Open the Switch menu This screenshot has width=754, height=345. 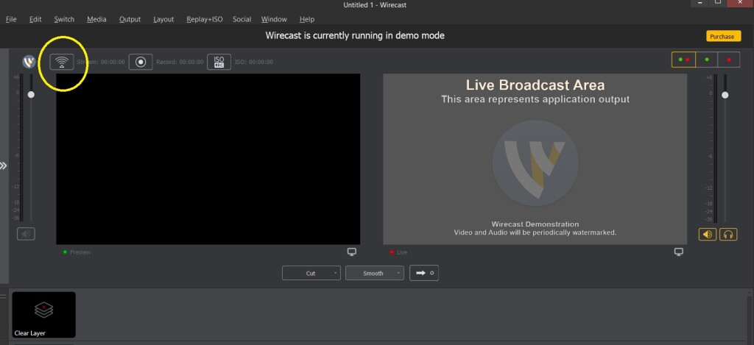(x=64, y=19)
